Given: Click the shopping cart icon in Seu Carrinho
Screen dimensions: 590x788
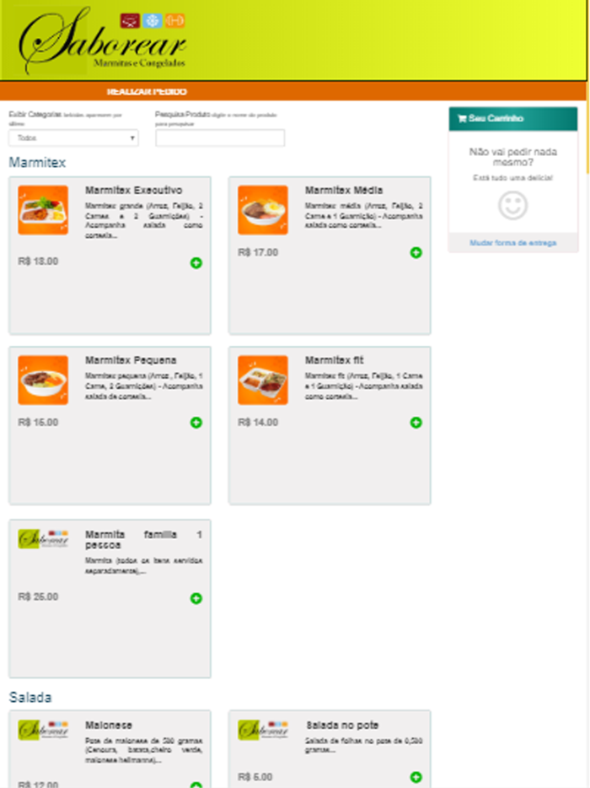Looking at the screenshot, I should (462, 119).
